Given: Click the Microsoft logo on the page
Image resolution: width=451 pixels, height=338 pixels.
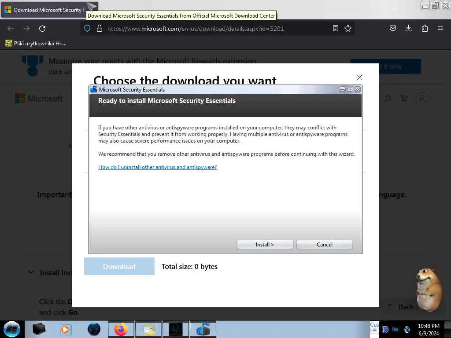Looking at the screenshot, I should tap(39, 99).
